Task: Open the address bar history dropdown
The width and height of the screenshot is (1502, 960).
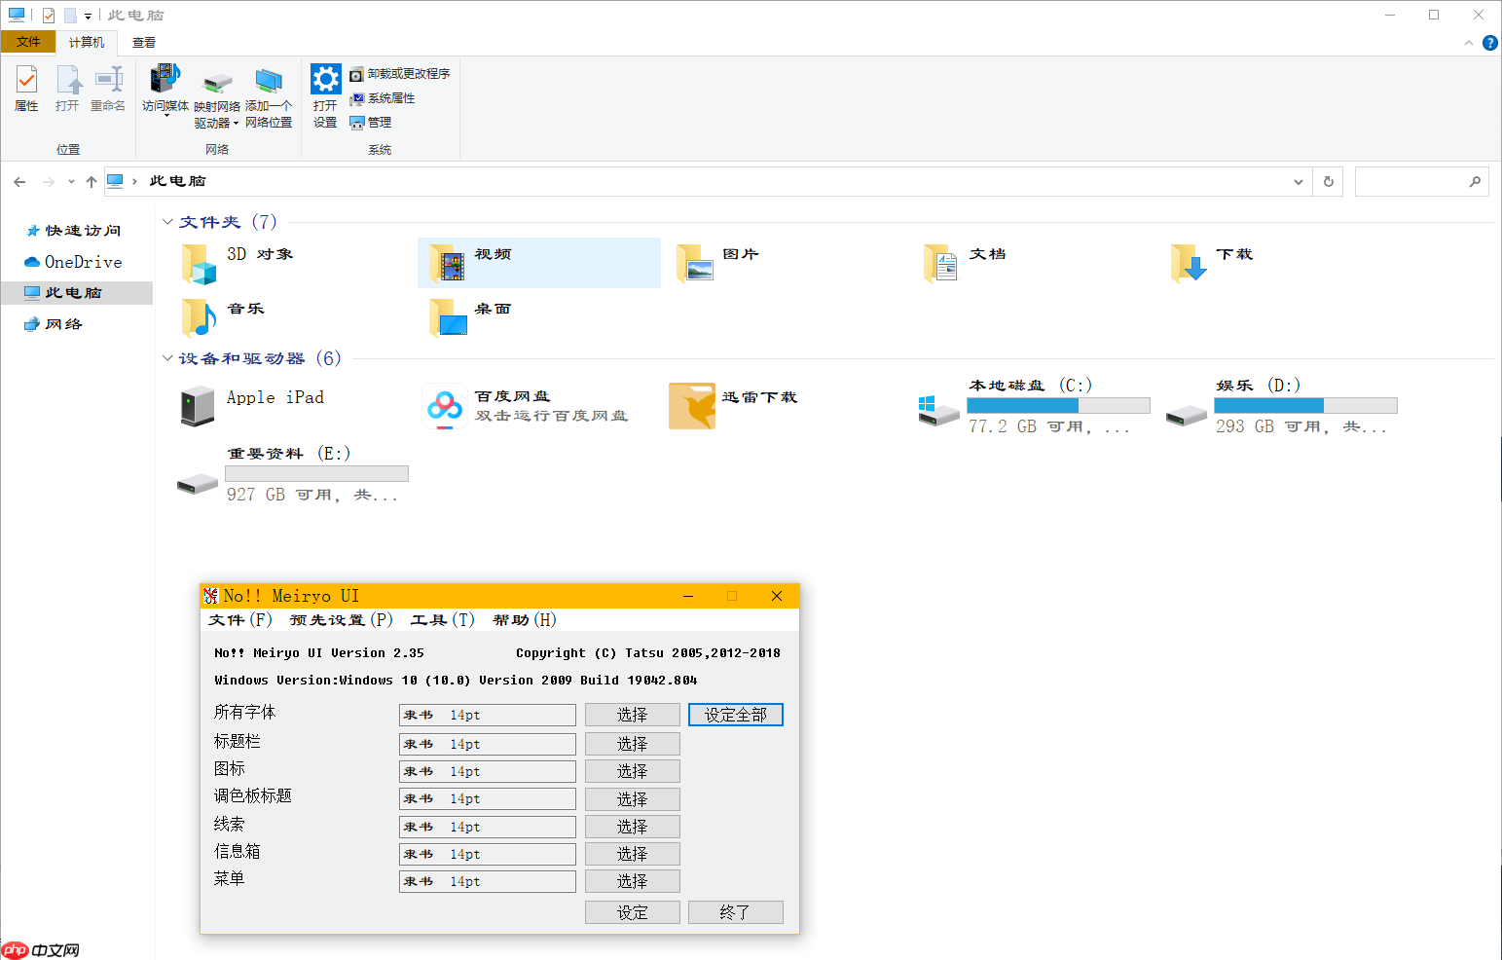Action: coord(1298,182)
